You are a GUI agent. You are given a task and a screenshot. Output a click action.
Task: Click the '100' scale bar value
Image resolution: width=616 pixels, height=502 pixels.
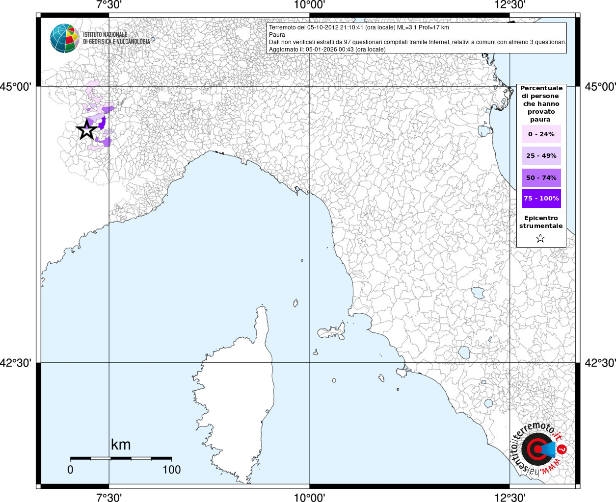point(172,470)
